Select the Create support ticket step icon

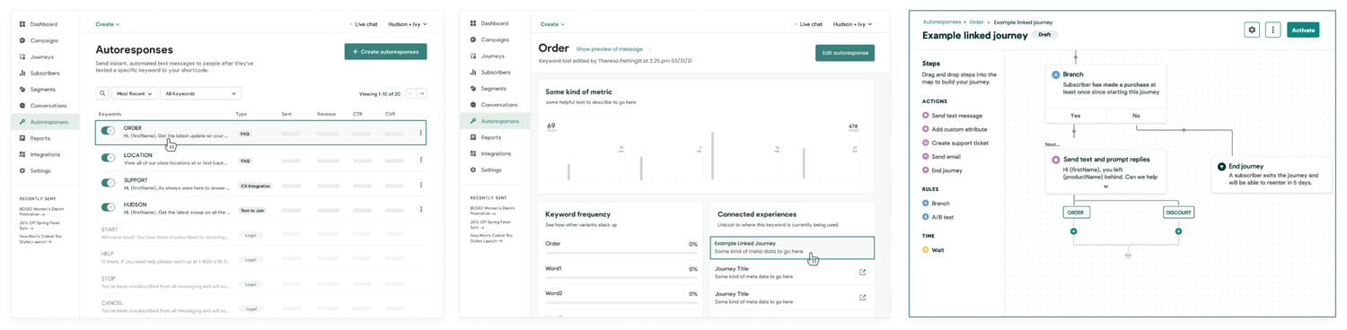926,143
